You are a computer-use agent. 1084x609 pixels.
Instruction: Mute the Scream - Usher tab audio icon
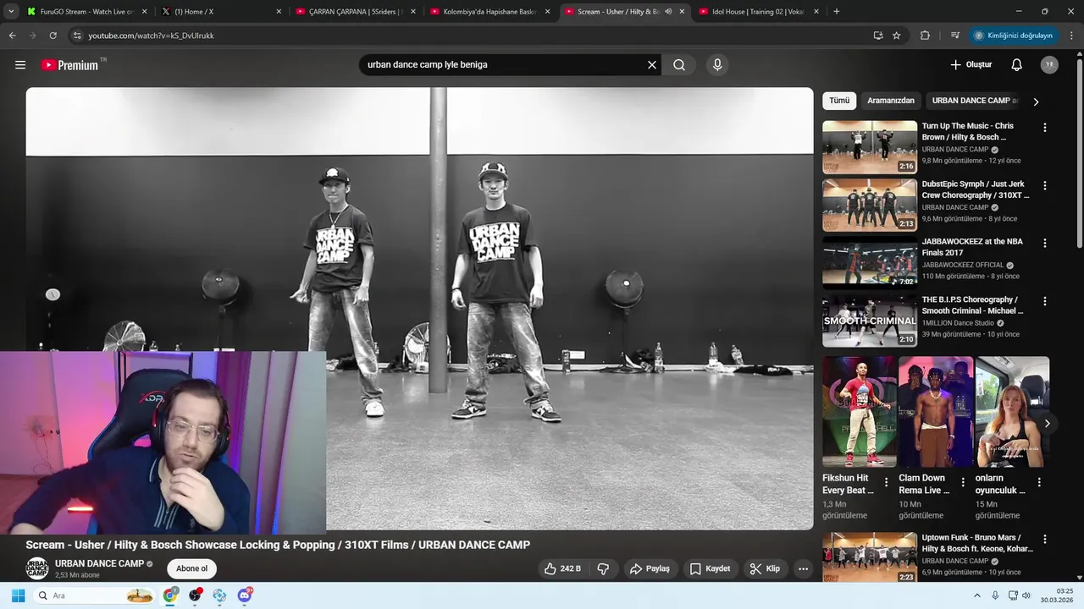668,12
